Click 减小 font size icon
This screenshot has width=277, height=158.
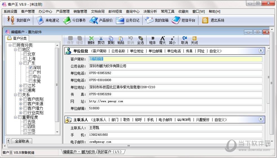(x=172, y=40)
